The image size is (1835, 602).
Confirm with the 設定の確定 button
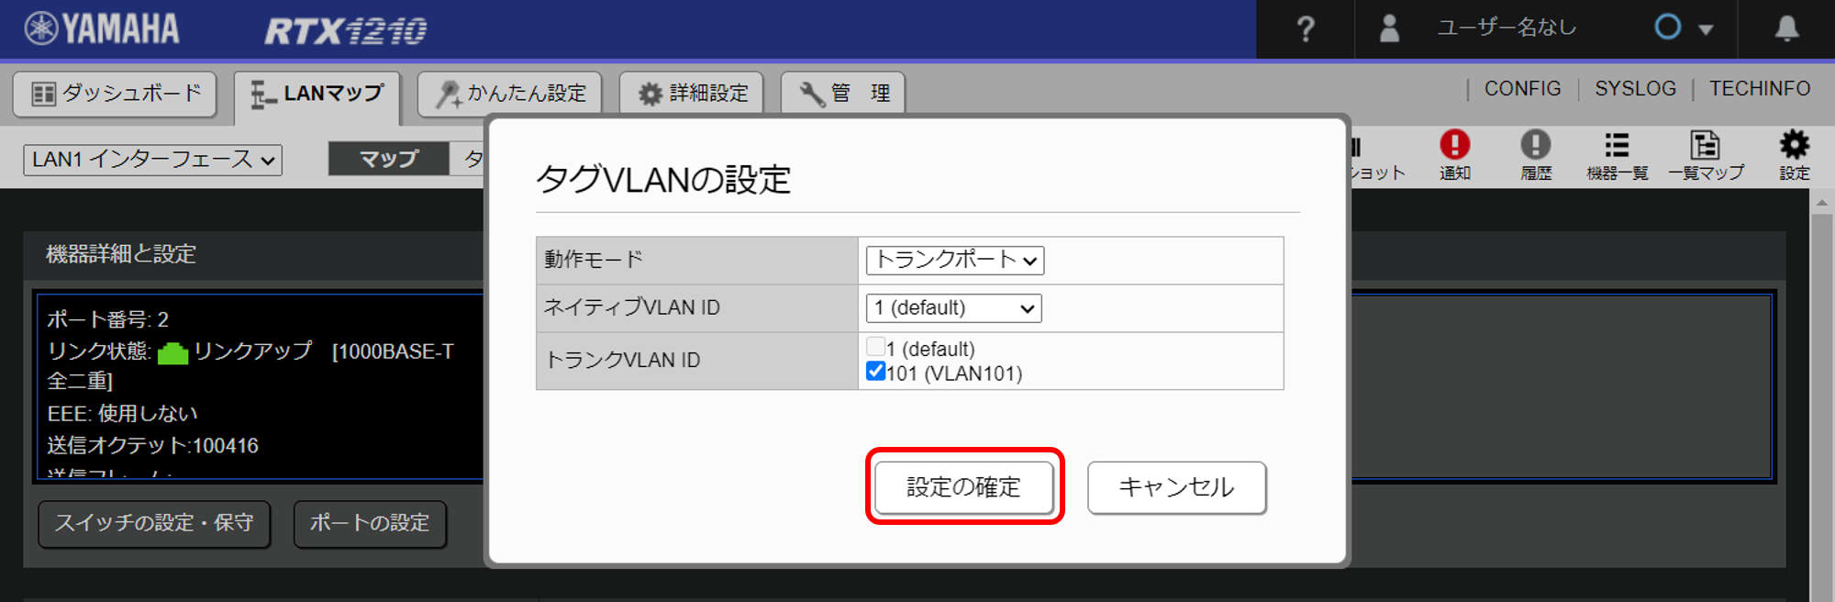coord(963,487)
